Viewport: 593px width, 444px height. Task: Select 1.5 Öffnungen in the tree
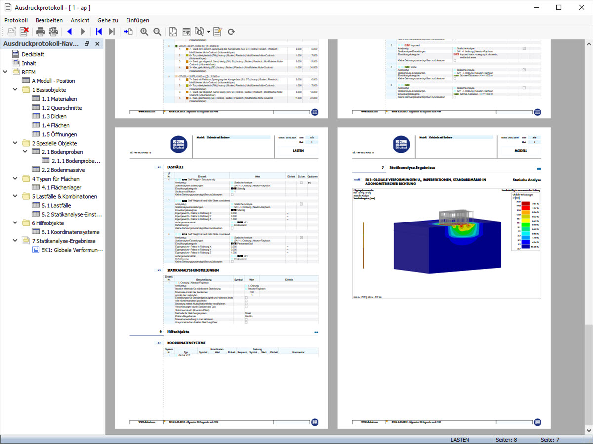pos(59,134)
